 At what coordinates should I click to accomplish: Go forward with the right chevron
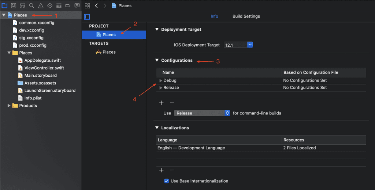[105, 6]
